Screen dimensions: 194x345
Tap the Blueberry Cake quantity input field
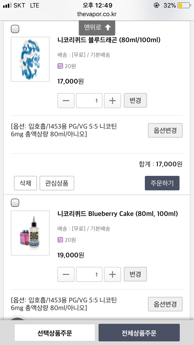coord(89,274)
